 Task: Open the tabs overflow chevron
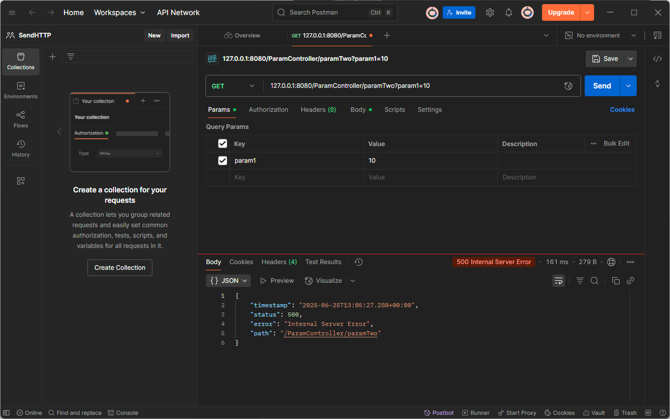546,35
